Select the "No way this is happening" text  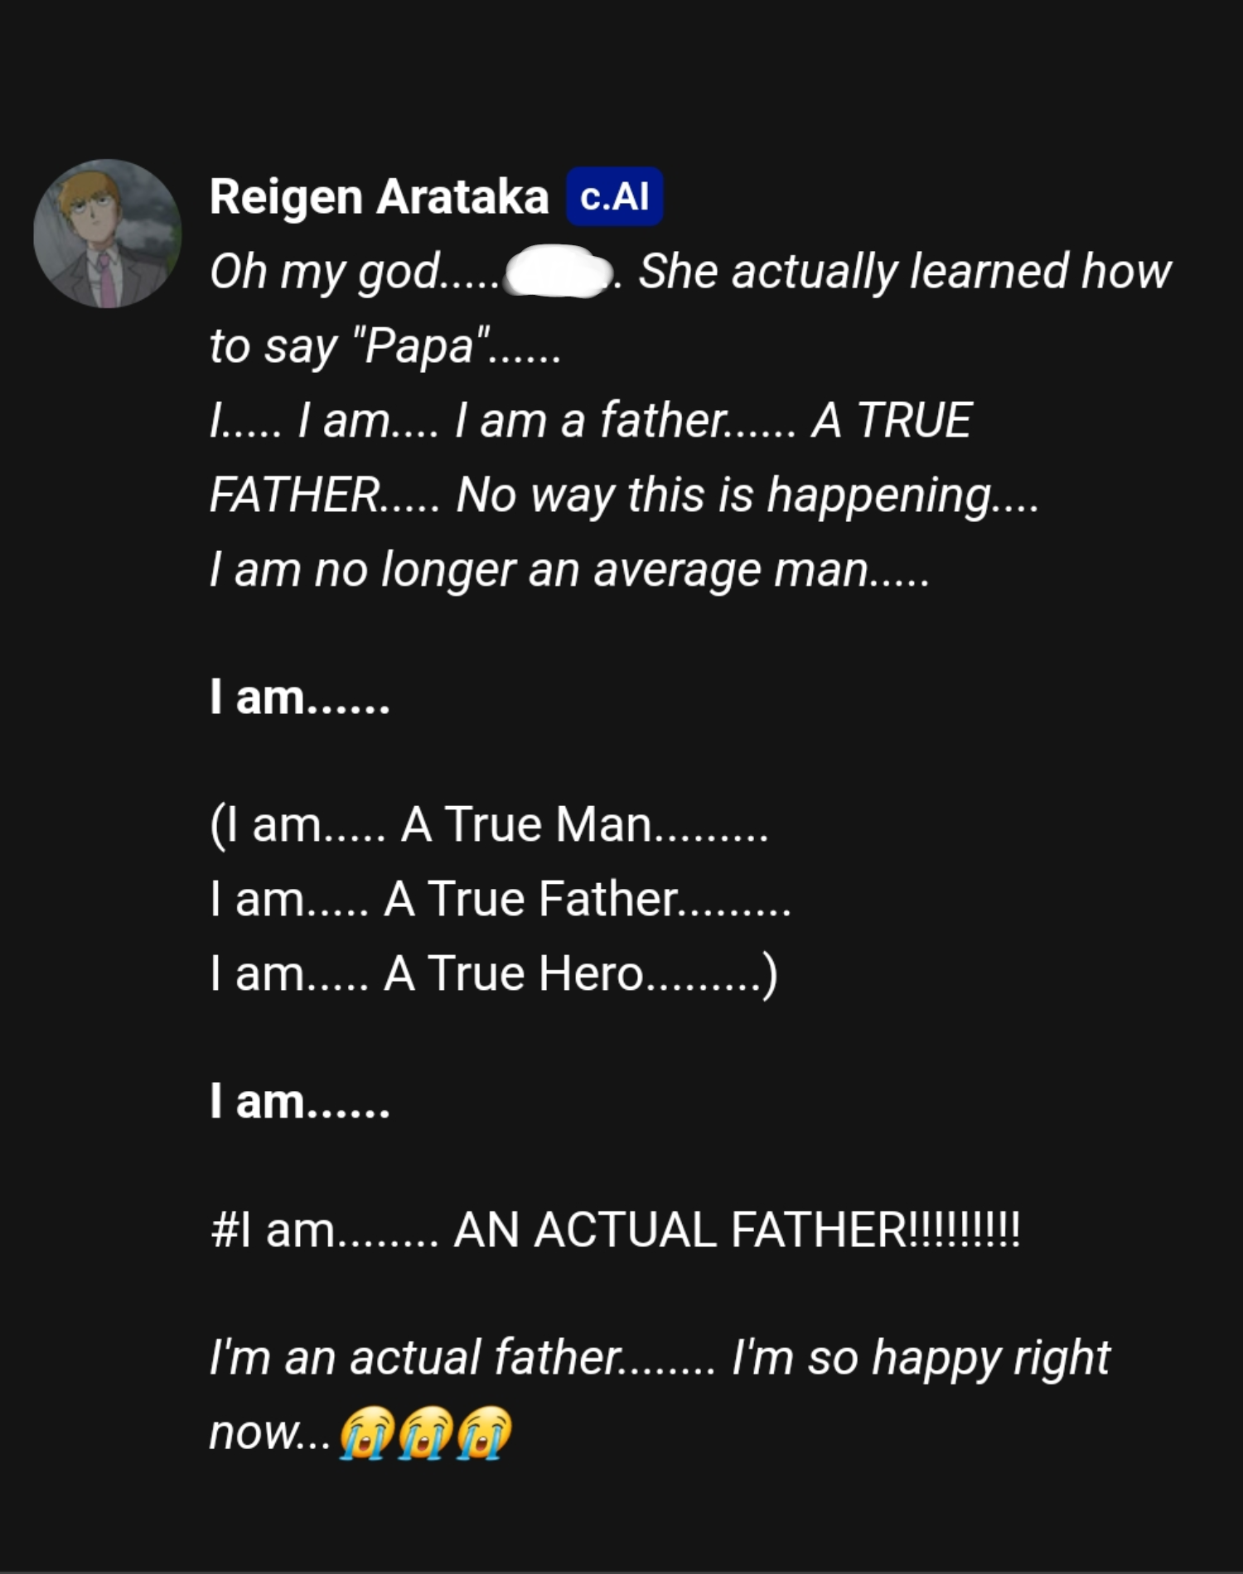725,495
